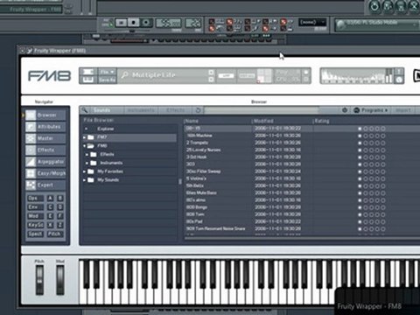
Task: Click the FM8 logo
Action: tap(49, 76)
